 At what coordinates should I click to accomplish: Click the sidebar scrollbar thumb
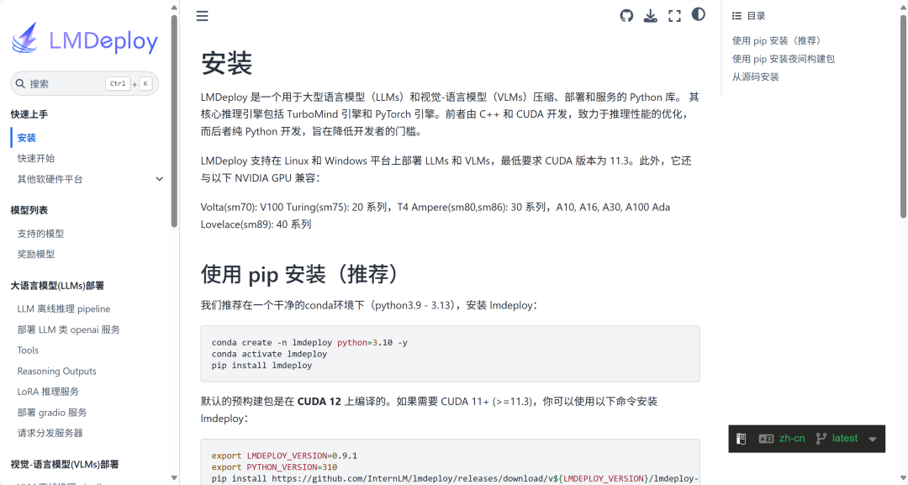(x=174, y=120)
